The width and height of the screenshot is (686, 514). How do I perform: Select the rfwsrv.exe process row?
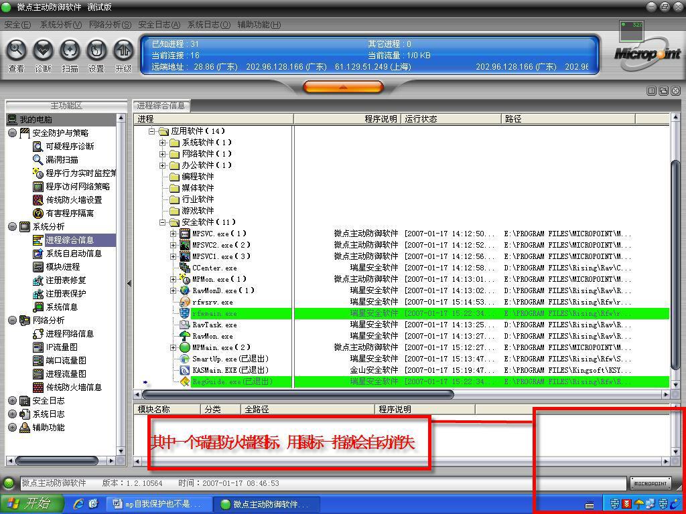click(x=403, y=302)
